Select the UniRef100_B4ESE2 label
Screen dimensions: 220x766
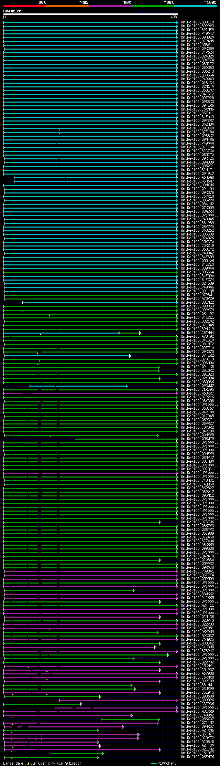(197, 94)
